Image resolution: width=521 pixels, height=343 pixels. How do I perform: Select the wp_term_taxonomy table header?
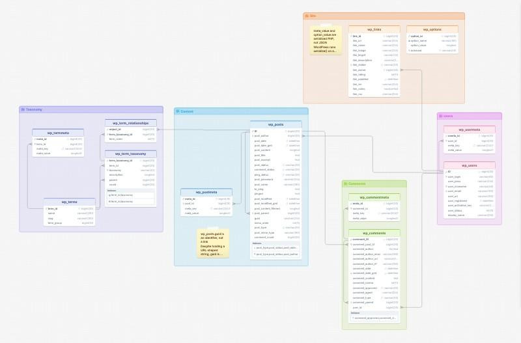pos(131,154)
